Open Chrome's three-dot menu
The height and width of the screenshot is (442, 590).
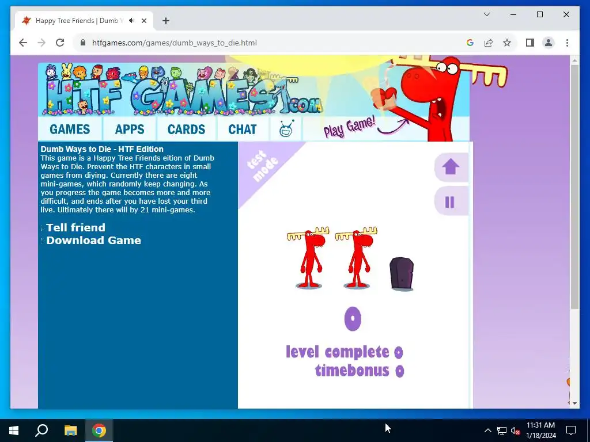point(567,43)
